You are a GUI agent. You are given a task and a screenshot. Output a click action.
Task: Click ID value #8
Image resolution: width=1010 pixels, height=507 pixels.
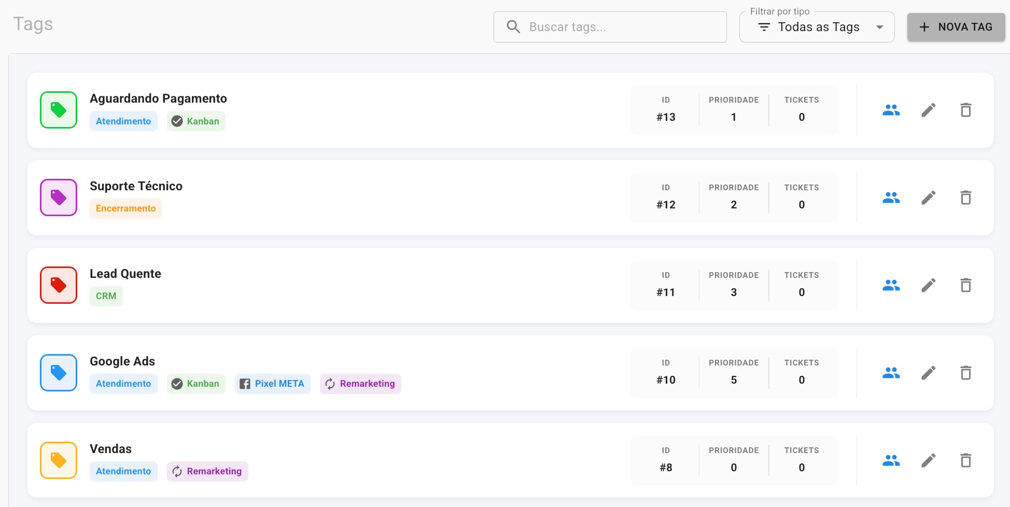666,468
